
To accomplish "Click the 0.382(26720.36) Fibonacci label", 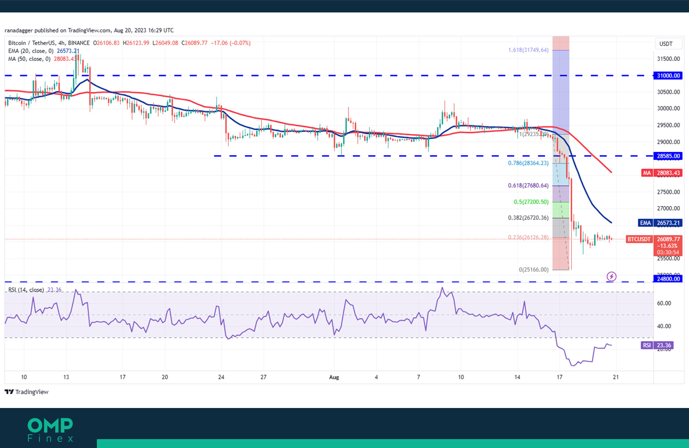I will 528,218.
